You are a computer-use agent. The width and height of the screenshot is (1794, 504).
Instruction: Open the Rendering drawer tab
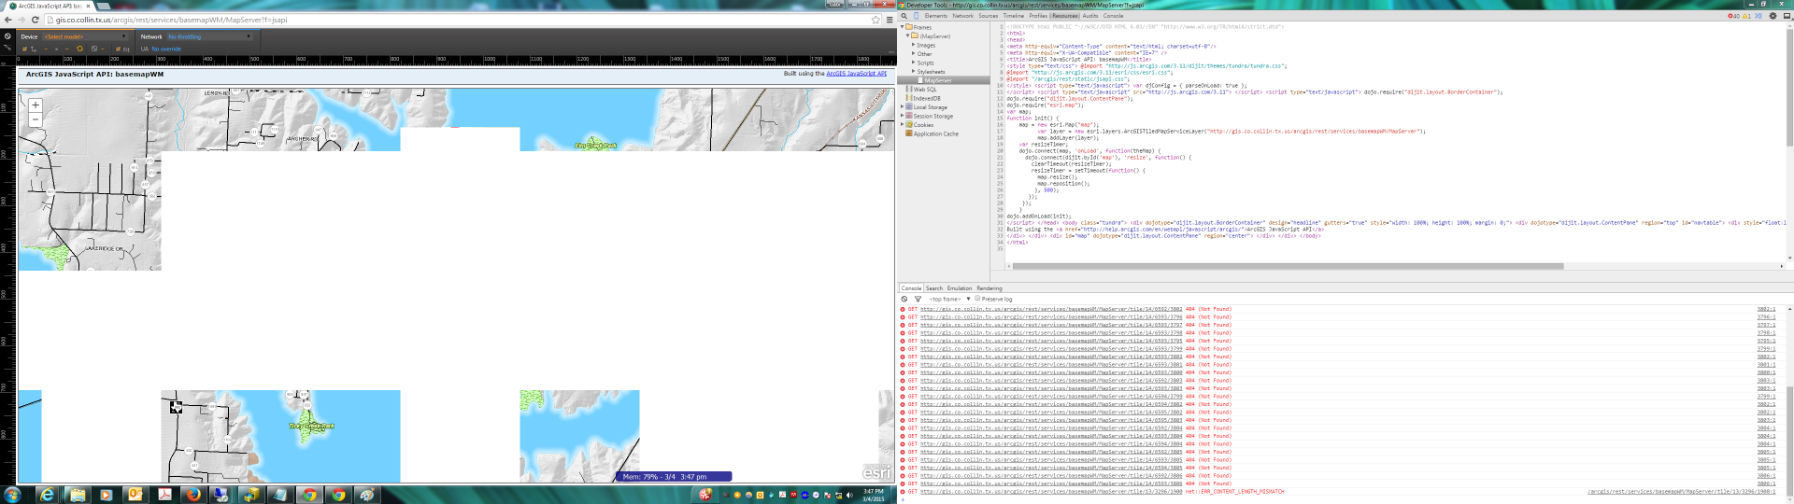[x=990, y=288]
